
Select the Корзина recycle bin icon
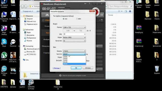pos(157,70)
